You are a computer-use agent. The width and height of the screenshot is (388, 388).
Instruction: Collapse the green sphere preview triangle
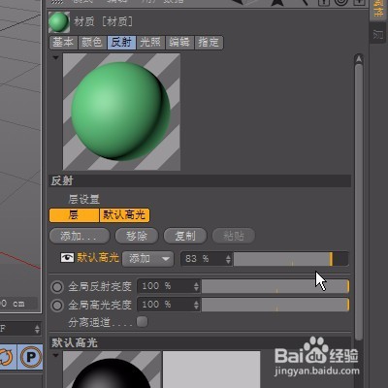point(56,58)
